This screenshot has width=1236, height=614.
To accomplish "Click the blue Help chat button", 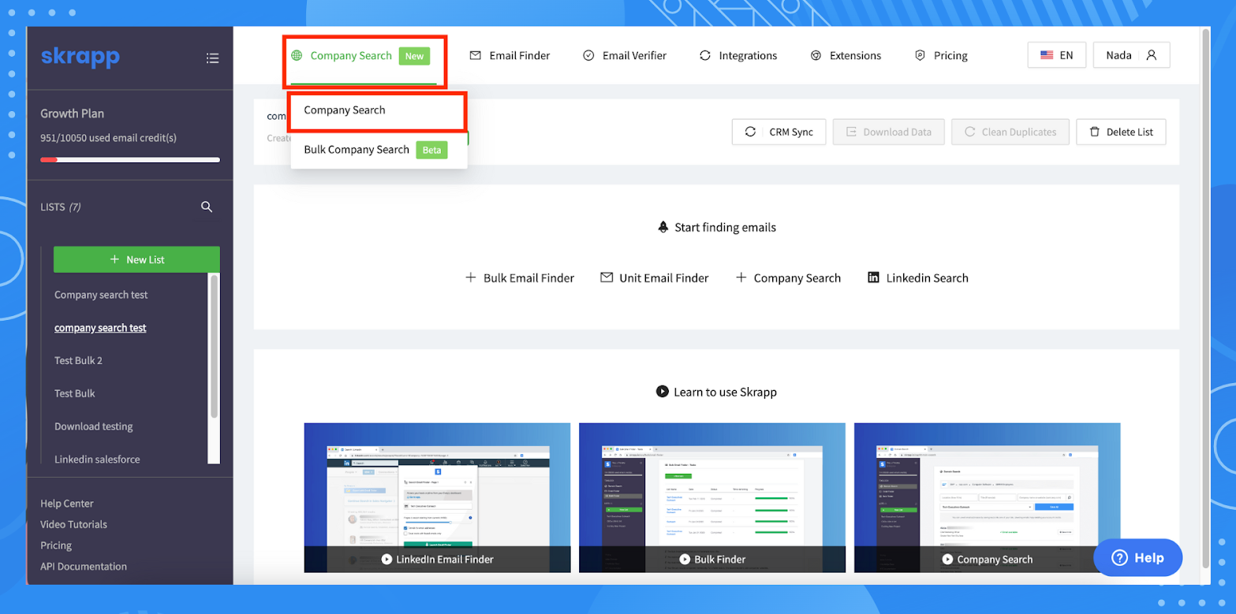I will [1137, 557].
